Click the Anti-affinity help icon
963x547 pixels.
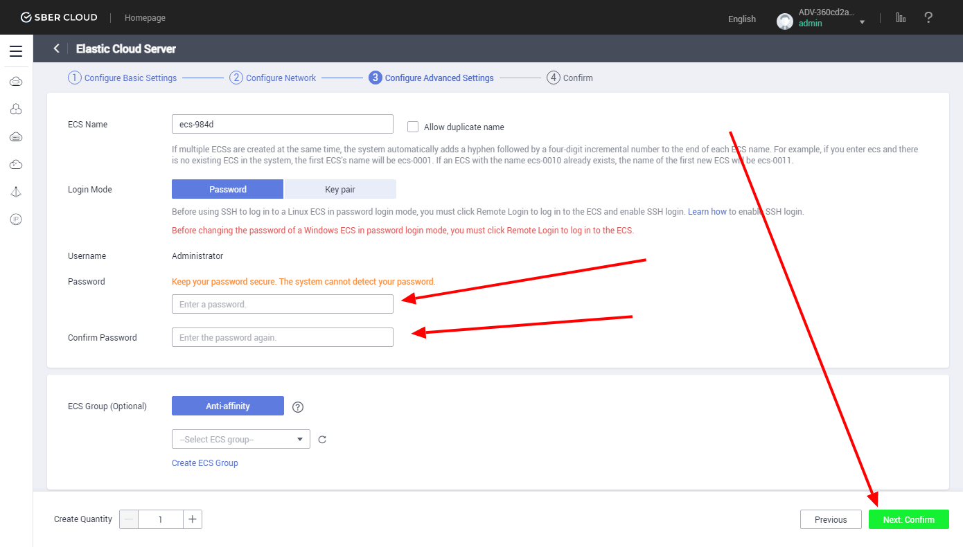[x=298, y=406]
